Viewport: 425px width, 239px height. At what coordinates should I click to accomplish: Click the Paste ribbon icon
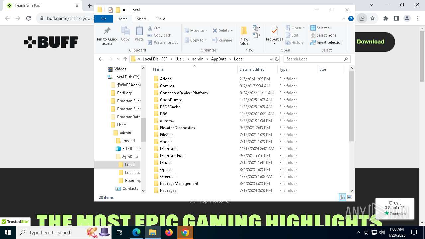point(139,34)
